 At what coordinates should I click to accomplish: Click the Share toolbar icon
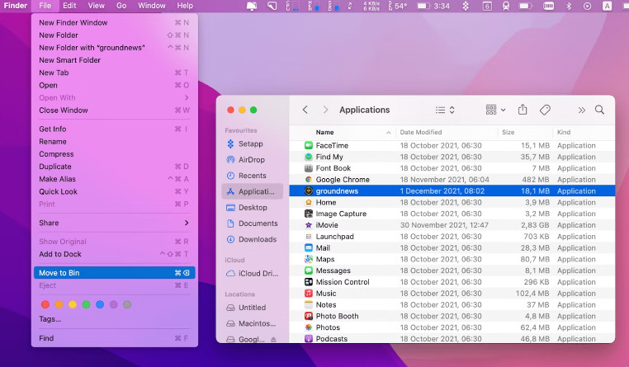click(x=523, y=110)
